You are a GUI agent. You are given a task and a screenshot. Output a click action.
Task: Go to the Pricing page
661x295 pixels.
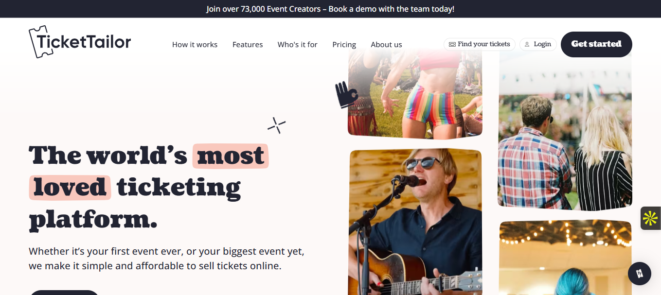click(344, 45)
